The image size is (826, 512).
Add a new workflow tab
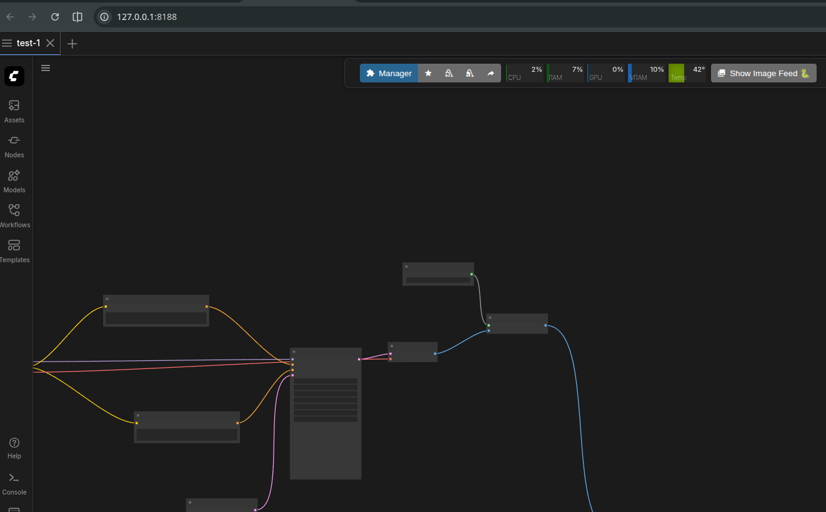pyautogui.click(x=72, y=43)
